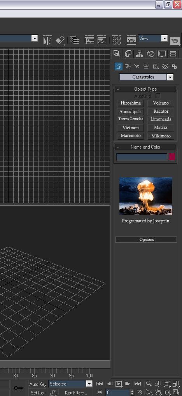Click the Mirror tool icon
Image resolution: width=182 pixels, height=396 pixels.
[x=47, y=40]
